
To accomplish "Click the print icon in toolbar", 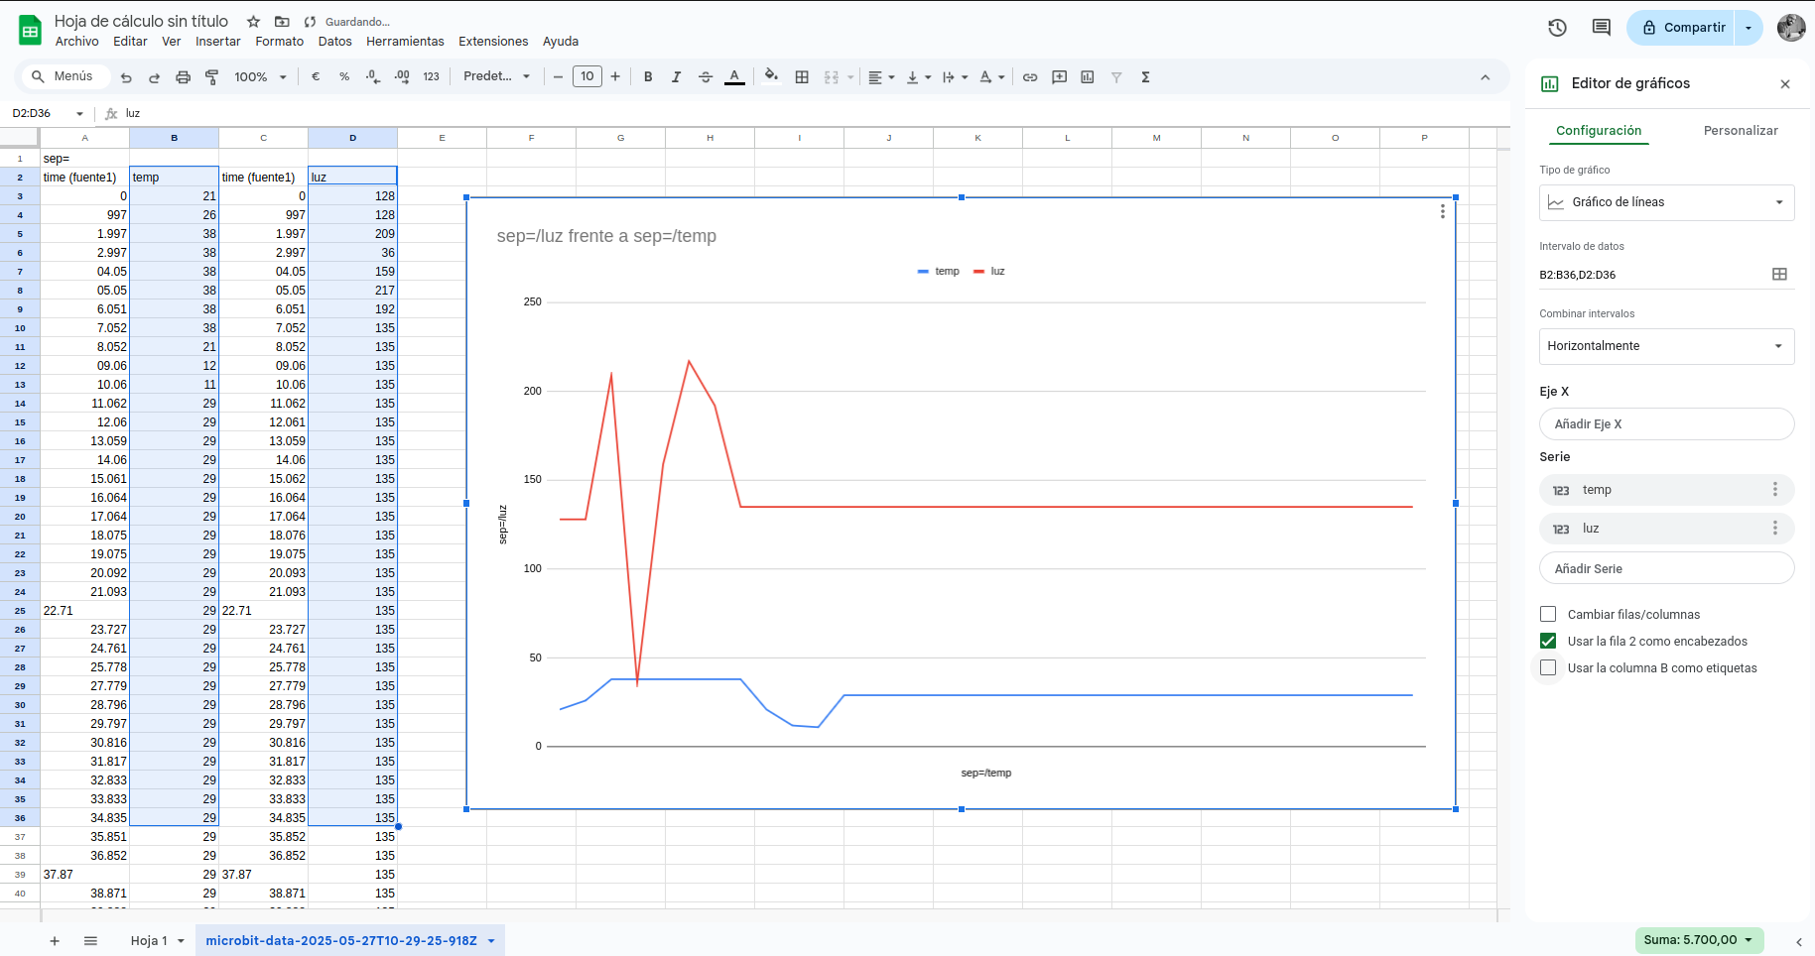I will (x=183, y=77).
